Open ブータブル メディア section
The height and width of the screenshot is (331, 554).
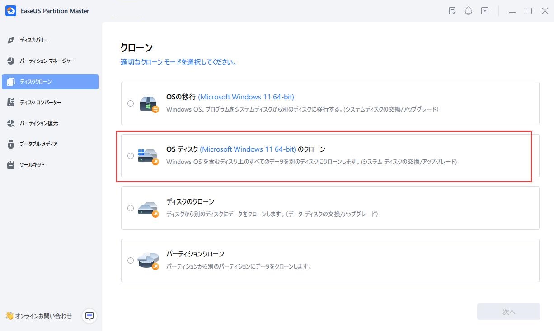pyautogui.click(x=50, y=144)
